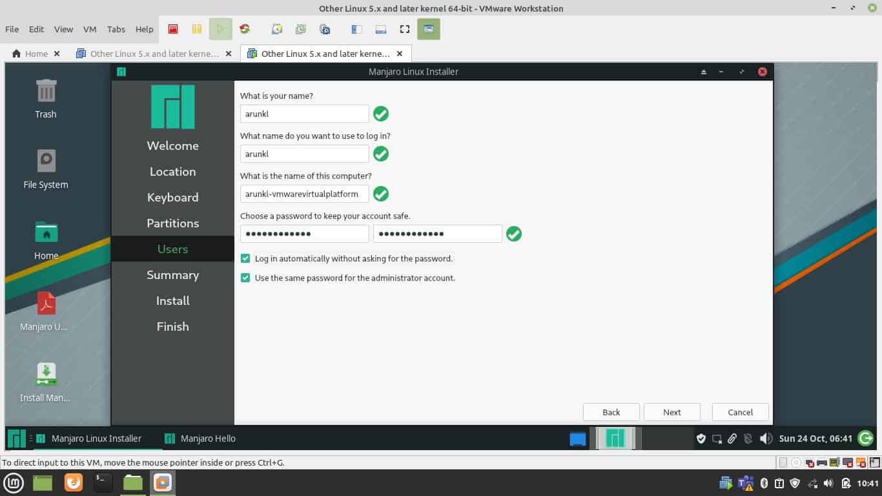Click the confirm password field
The image size is (882, 496).
437,234
